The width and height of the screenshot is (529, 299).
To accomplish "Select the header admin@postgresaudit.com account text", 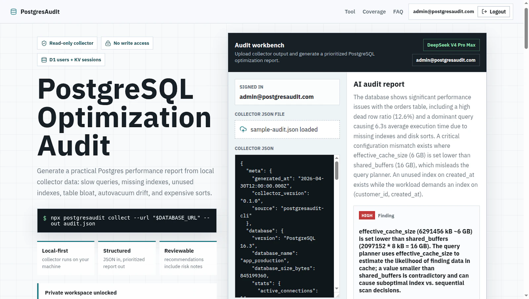I will 443,12.
